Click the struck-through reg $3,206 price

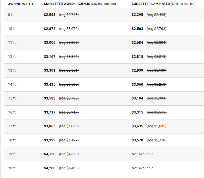point(69,43)
